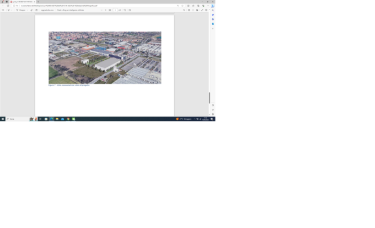Click the address bar file path

(x=59, y=6)
